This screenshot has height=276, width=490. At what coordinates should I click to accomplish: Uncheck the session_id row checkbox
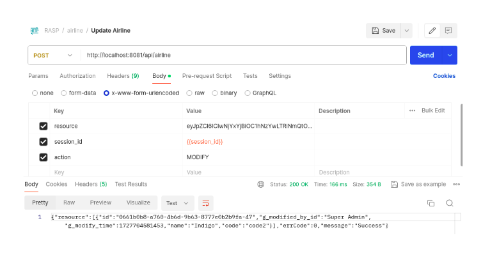[43, 142]
